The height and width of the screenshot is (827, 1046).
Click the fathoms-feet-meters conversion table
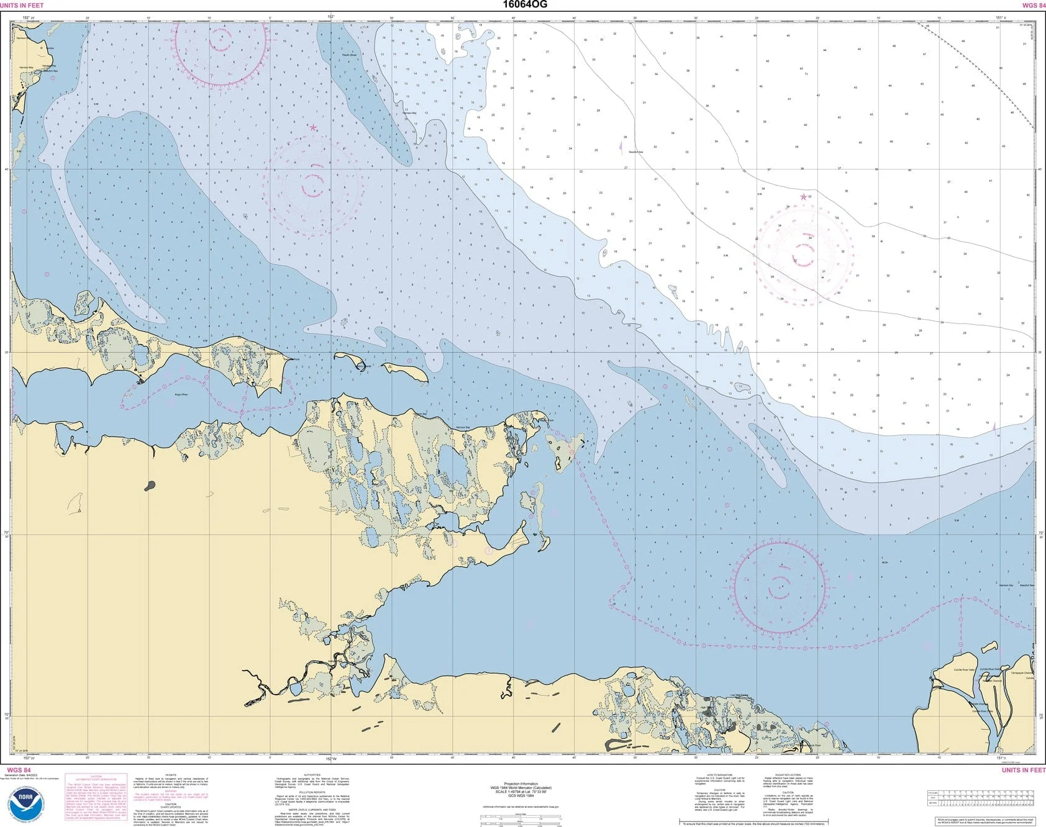[981, 798]
